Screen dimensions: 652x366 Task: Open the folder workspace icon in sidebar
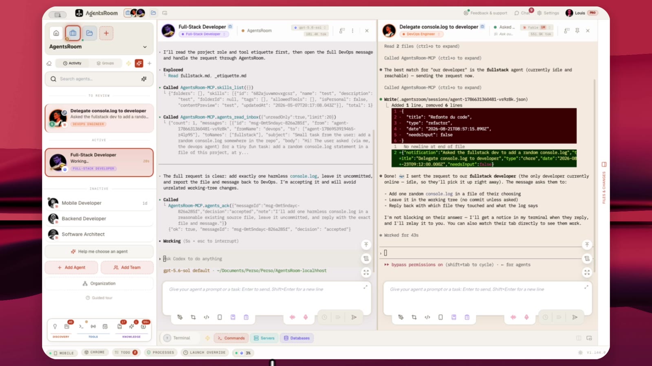(x=90, y=33)
